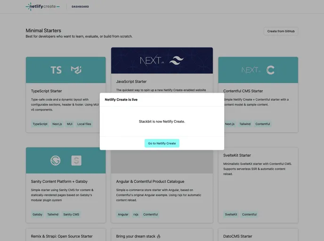Click the Netlify Create logo
Viewport: 324px width, 241px height.
(43, 7)
